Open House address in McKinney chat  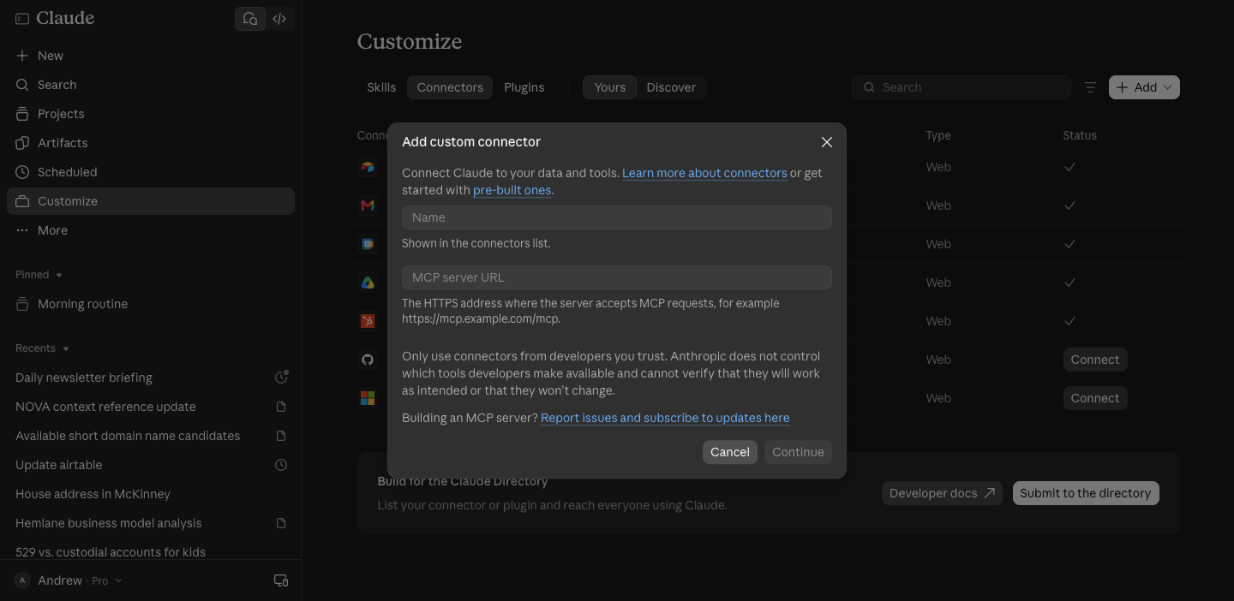(x=93, y=494)
